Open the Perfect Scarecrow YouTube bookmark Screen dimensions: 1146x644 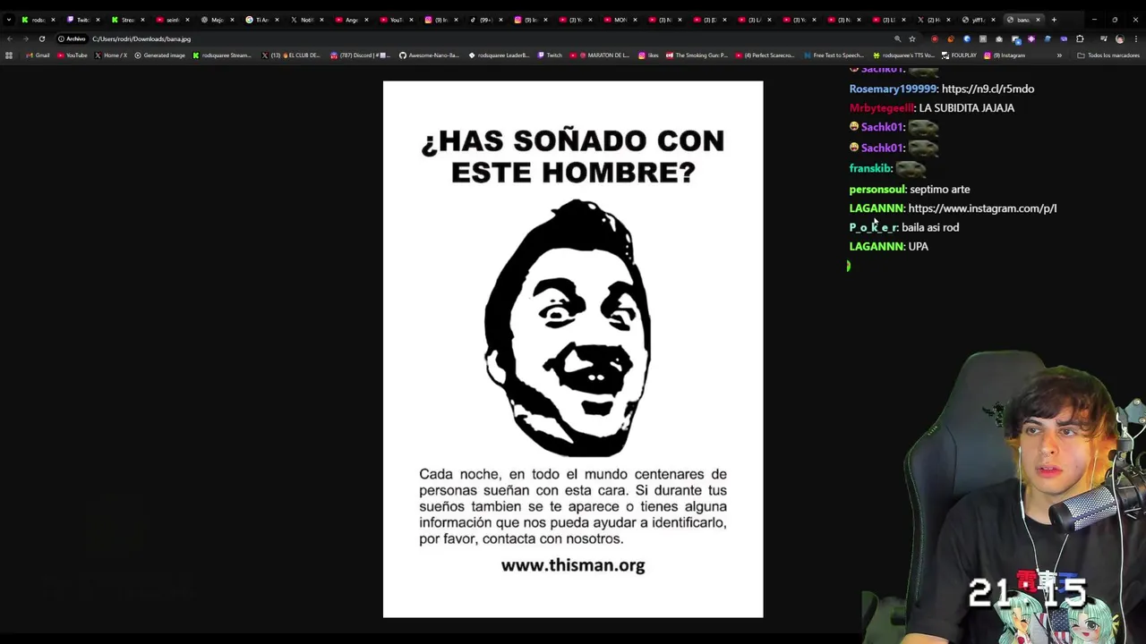point(765,55)
